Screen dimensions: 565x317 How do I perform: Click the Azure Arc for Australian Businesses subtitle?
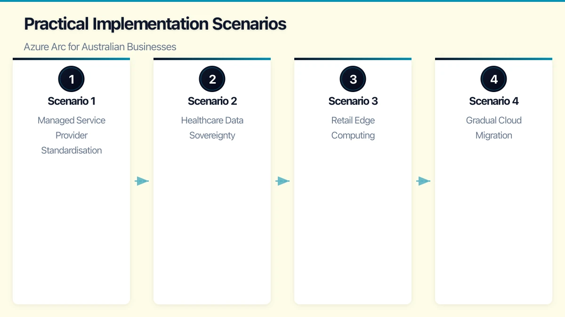(100, 47)
